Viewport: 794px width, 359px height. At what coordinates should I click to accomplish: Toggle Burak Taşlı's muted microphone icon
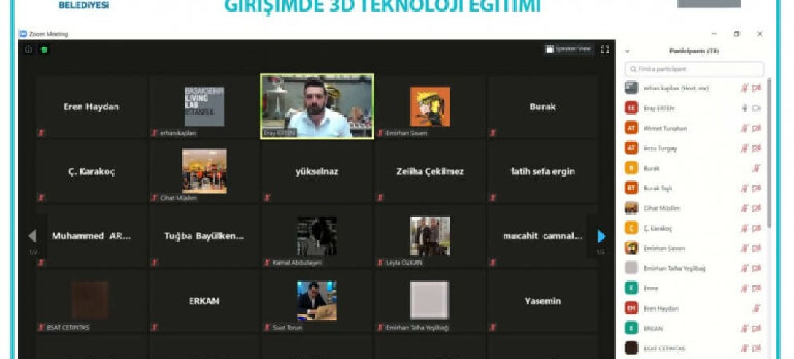(745, 188)
